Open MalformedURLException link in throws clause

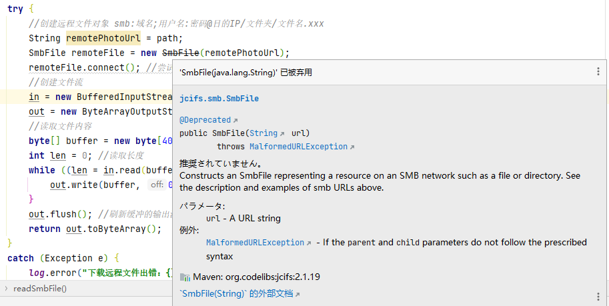(298, 147)
